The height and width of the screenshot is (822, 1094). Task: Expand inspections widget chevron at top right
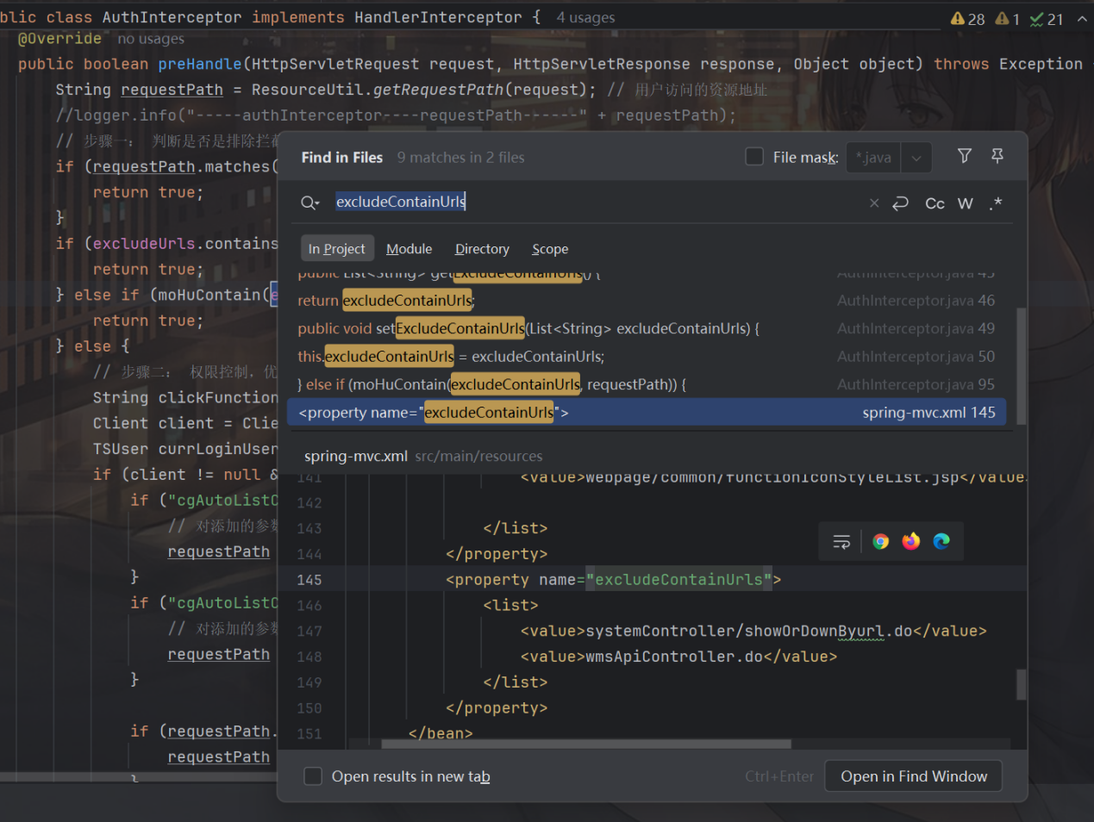[1082, 18]
